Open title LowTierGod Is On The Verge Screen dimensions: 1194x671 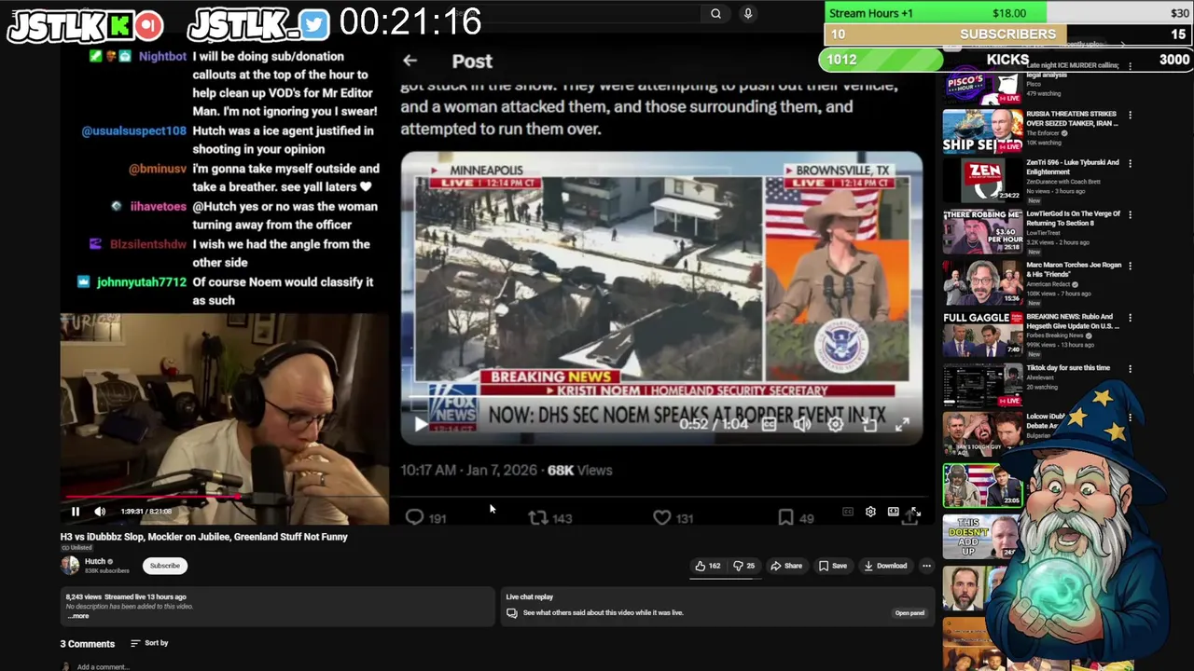[x=1073, y=218]
